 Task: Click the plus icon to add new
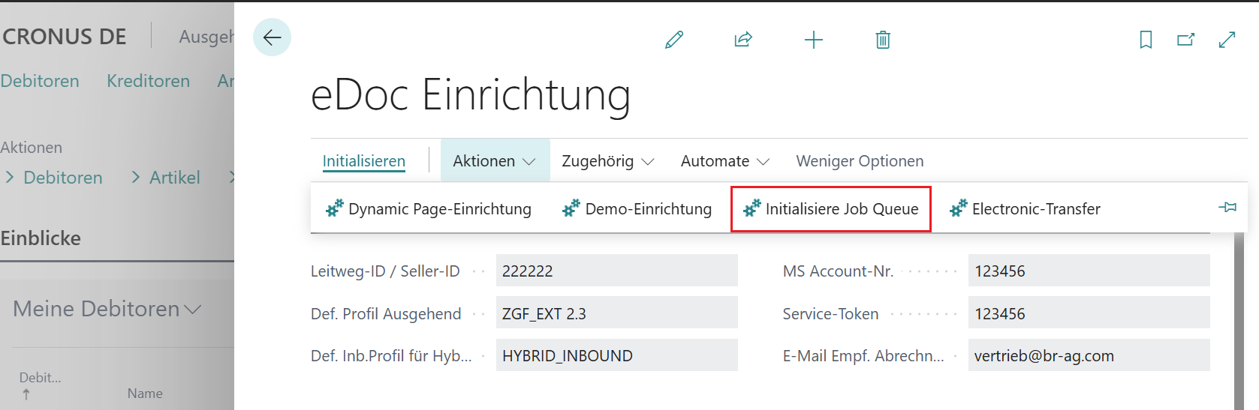(x=814, y=40)
